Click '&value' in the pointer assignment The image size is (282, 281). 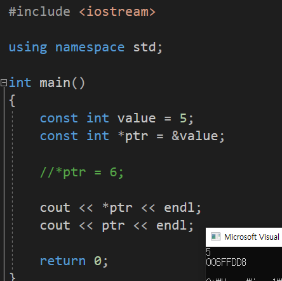195,136
